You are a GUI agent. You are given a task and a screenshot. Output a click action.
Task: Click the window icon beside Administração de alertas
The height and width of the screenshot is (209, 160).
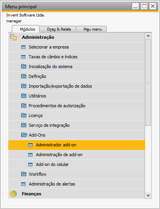(24, 184)
